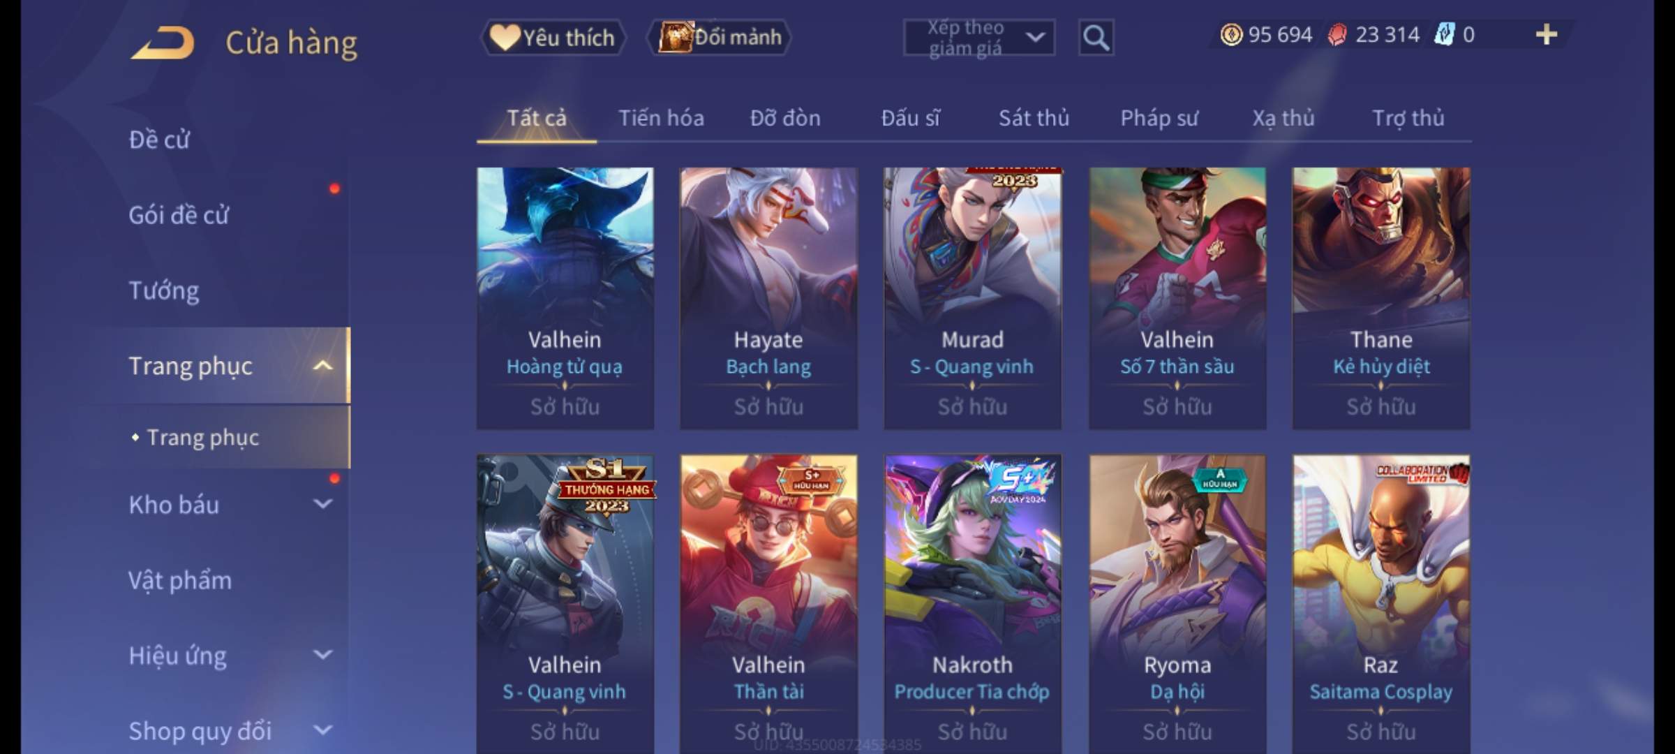Open Tướng in the sidebar
Image resolution: width=1675 pixels, height=754 pixels.
pyautogui.click(x=164, y=290)
